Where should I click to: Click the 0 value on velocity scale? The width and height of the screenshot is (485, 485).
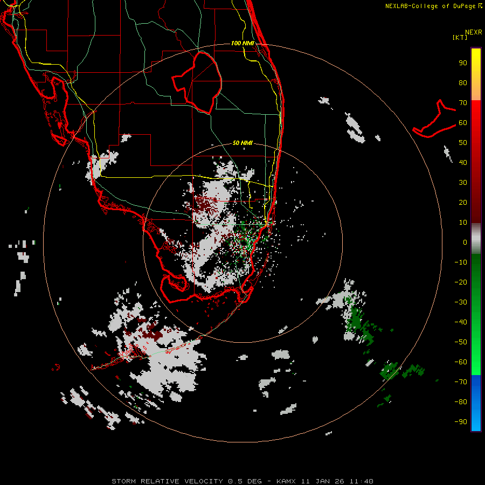click(x=465, y=242)
